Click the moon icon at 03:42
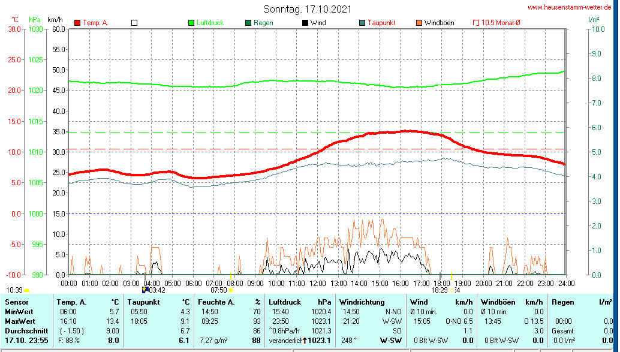Image resolution: width=620 pixels, height=352 pixels. [145, 290]
